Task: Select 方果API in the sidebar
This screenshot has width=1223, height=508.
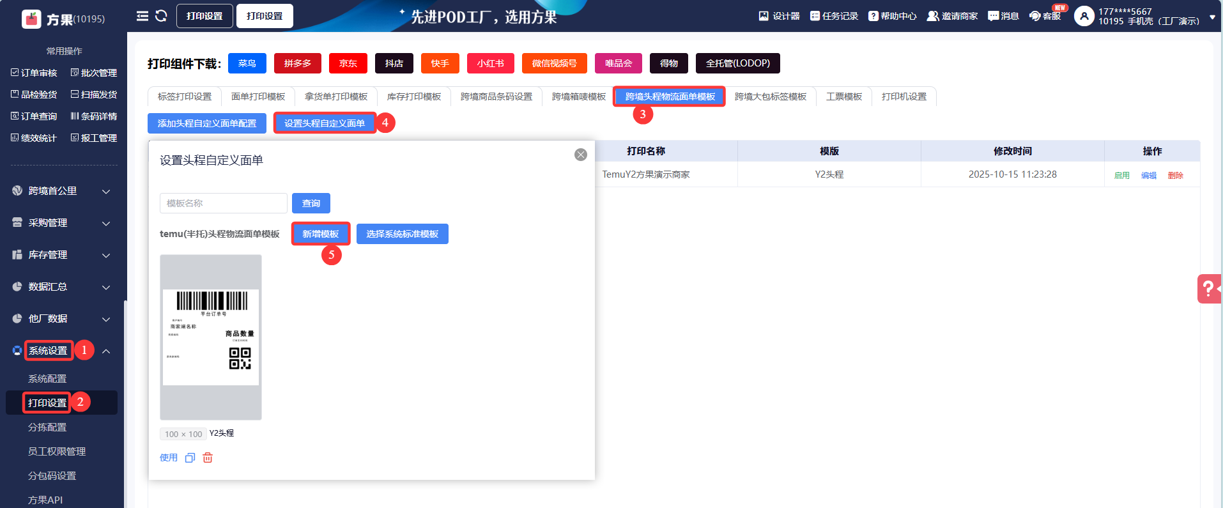Action: tap(45, 500)
